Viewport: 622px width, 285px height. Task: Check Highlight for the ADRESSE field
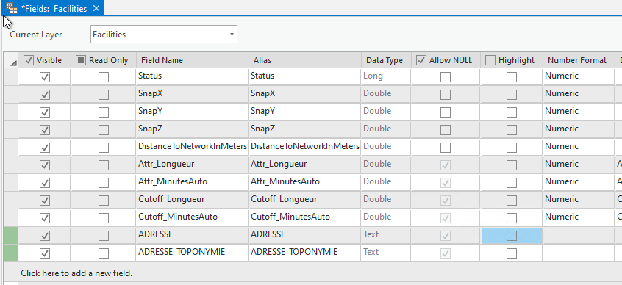click(x=512, y=236)
